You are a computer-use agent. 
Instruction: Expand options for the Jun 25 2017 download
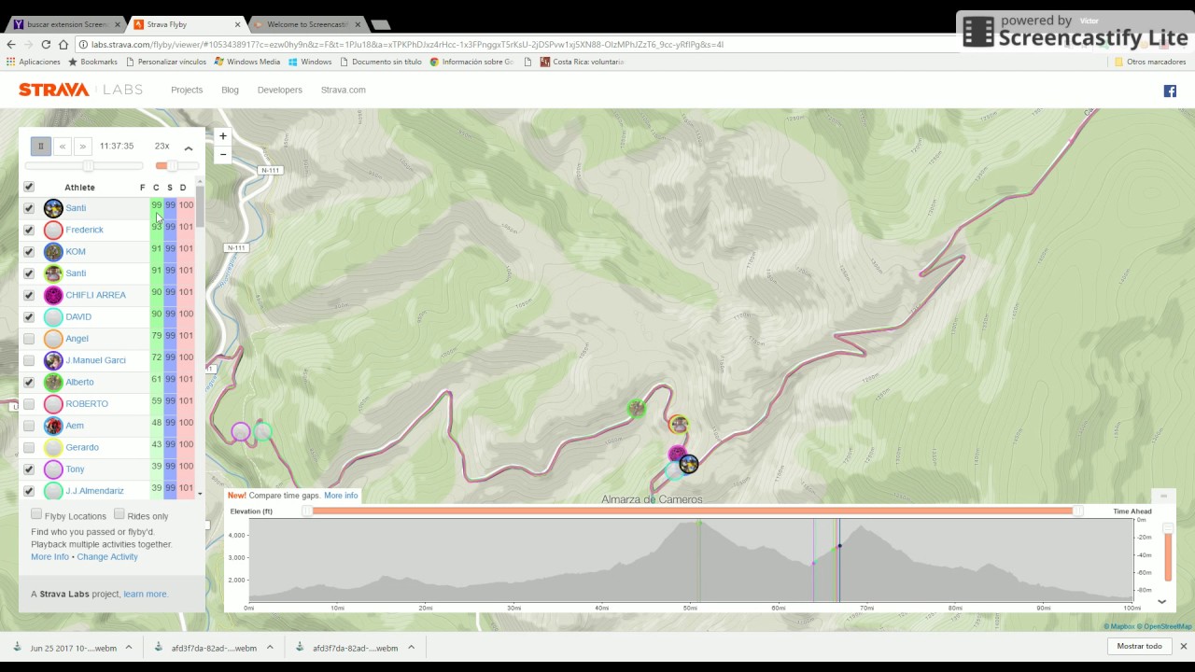pyautogui.click(x=129, y=647)
